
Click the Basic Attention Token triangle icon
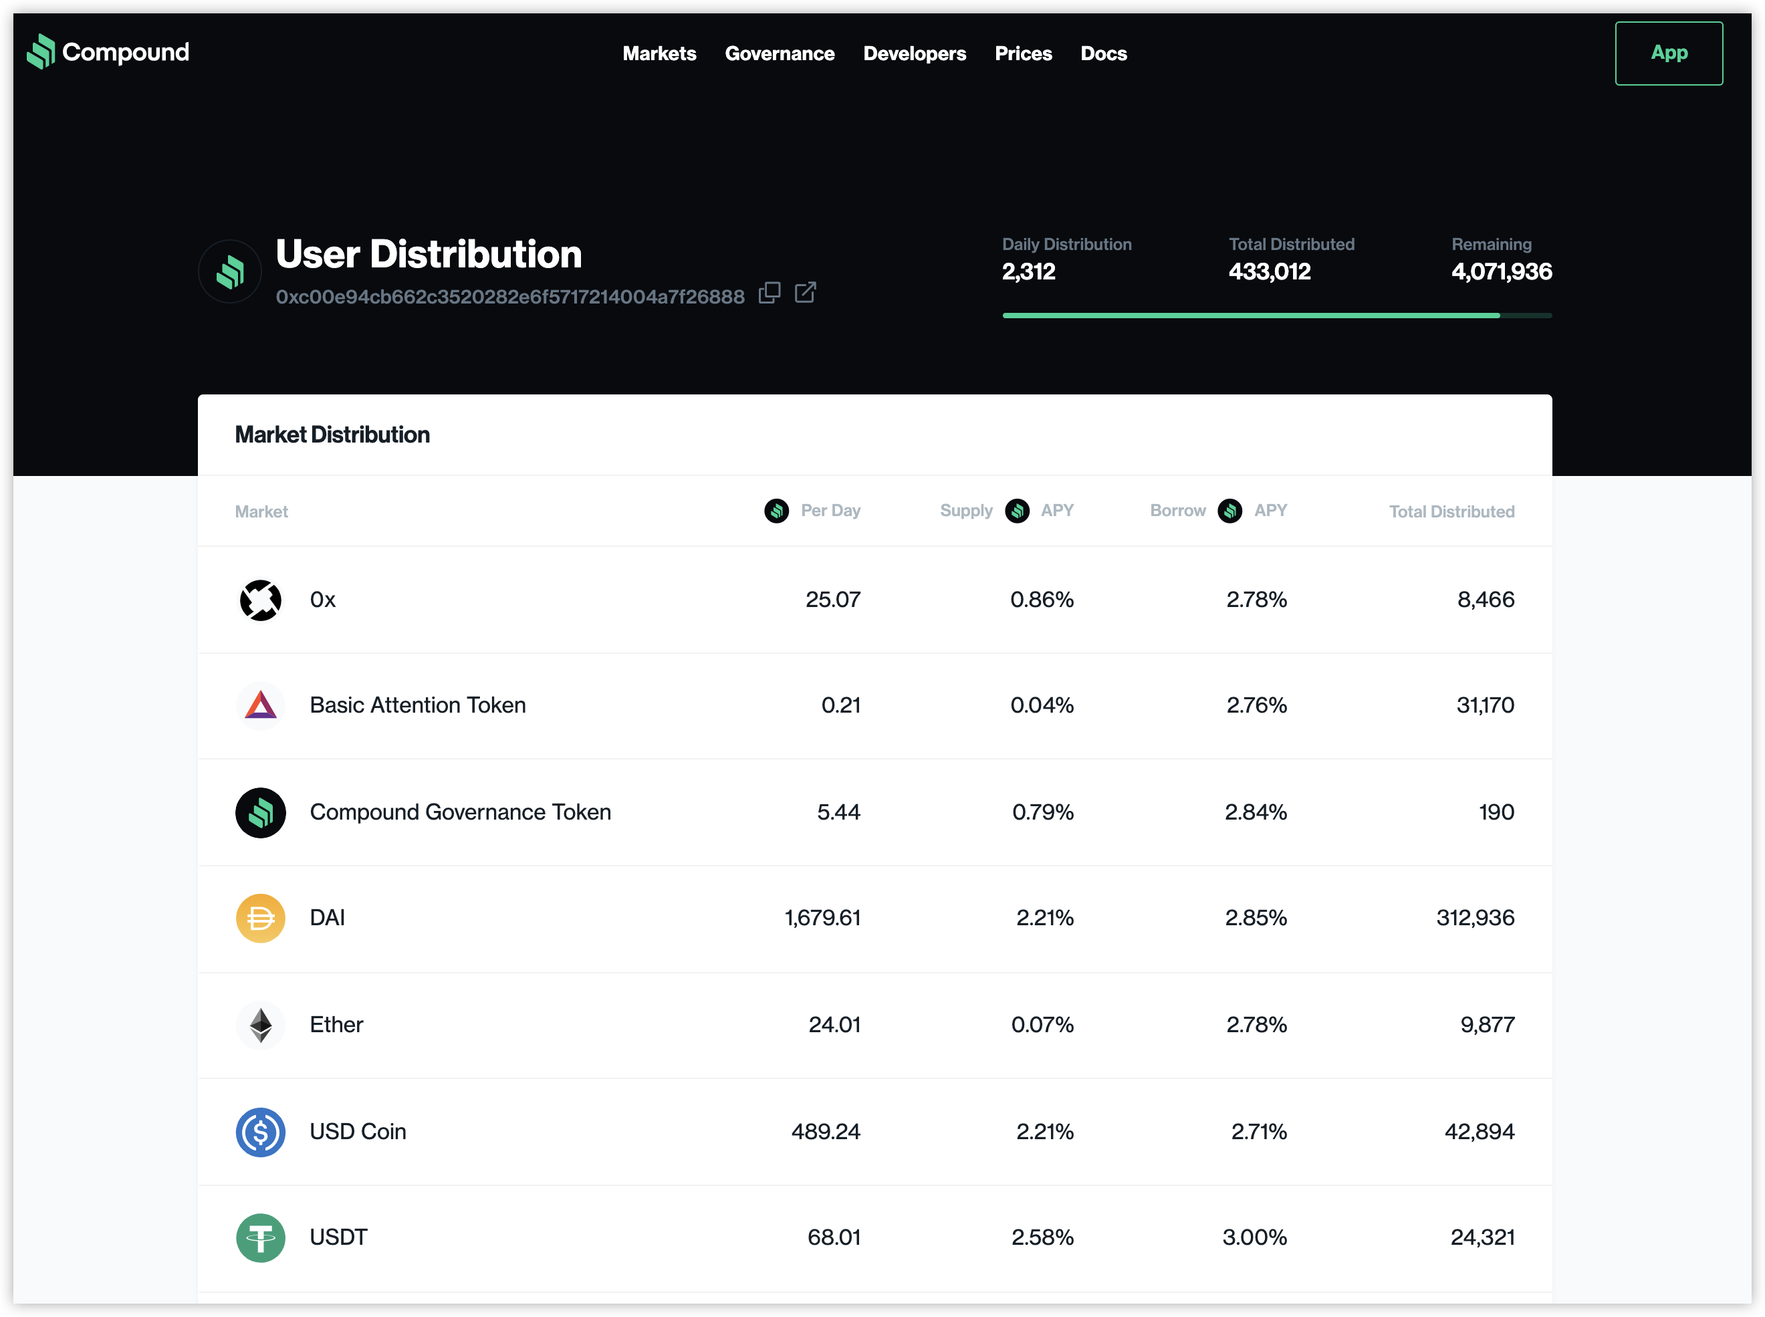tap(261, 705)
